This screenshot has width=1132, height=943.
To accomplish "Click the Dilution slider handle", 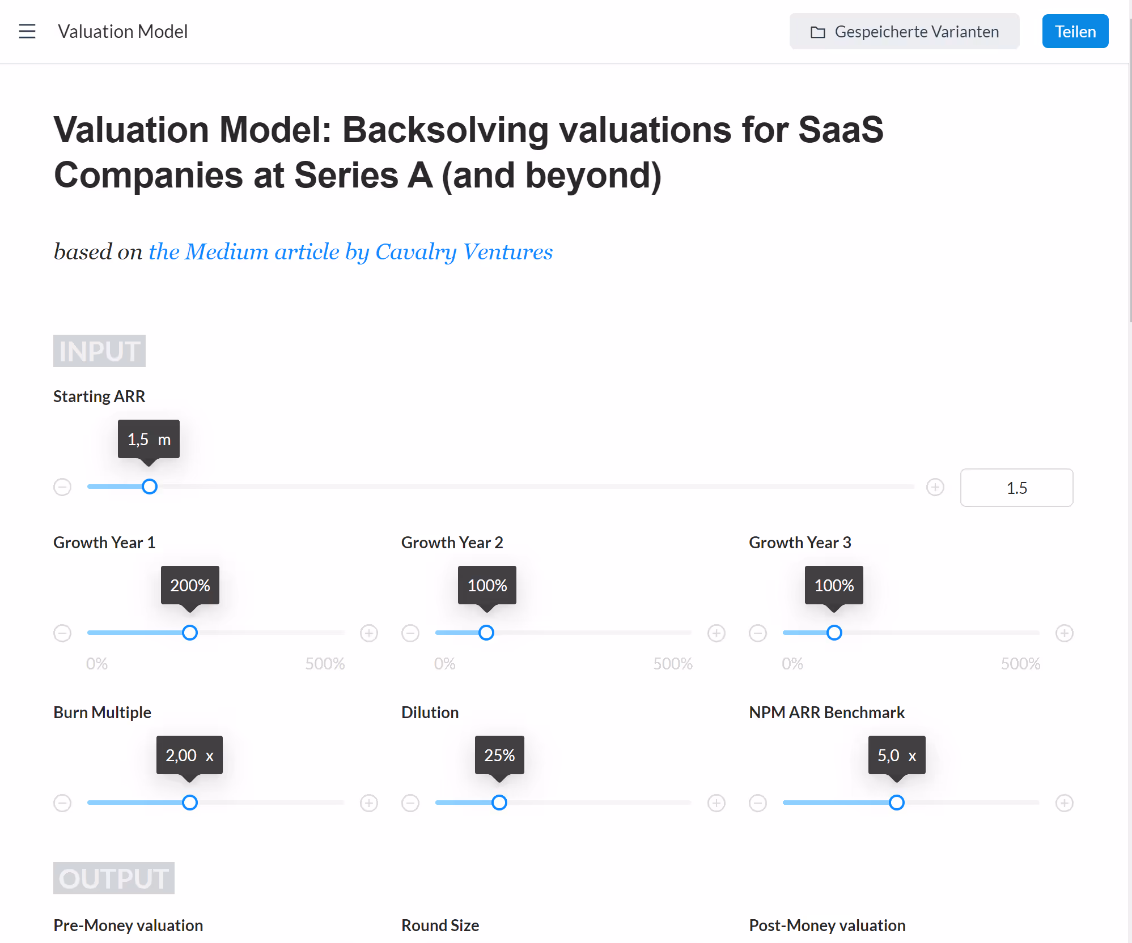I will 499,803.
